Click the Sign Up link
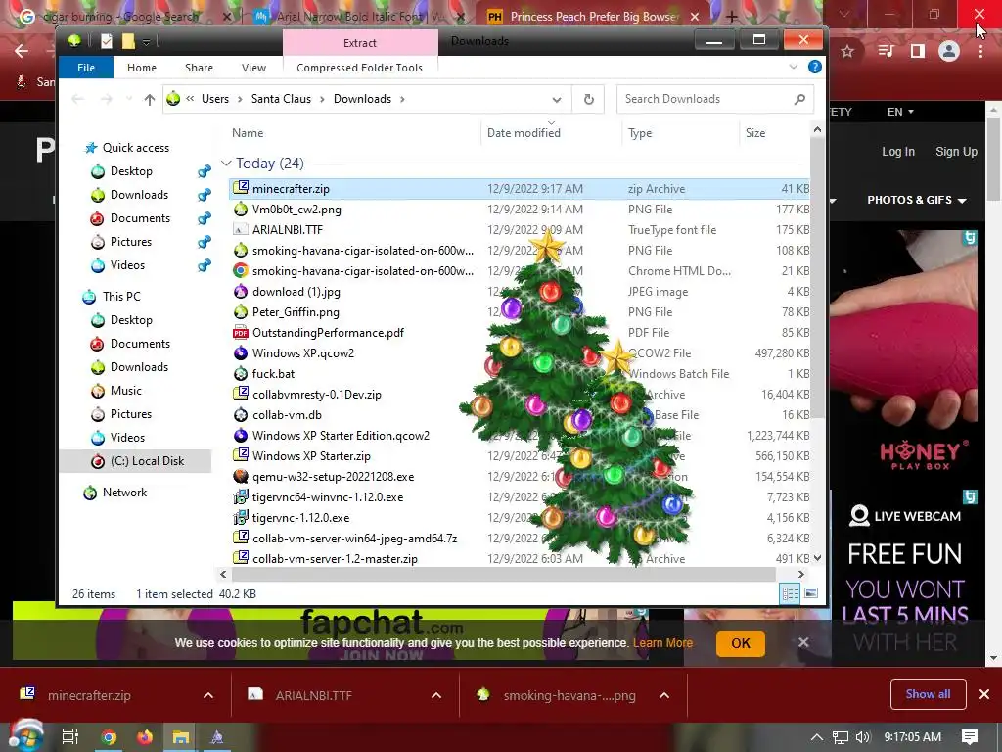1002x752 pixels. [x=956, y=152]
